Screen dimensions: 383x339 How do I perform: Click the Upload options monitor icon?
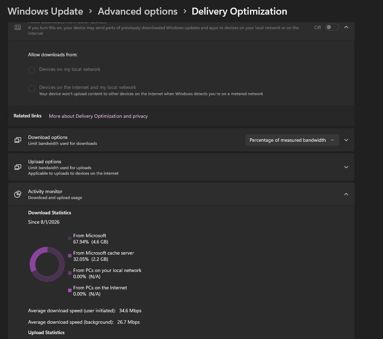point(18,167)
